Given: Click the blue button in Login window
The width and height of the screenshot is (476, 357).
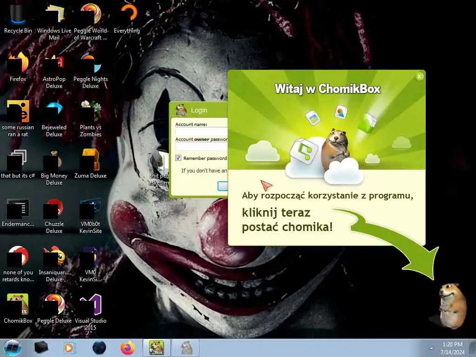Looking at the screenshot, I should pos(223,186).
